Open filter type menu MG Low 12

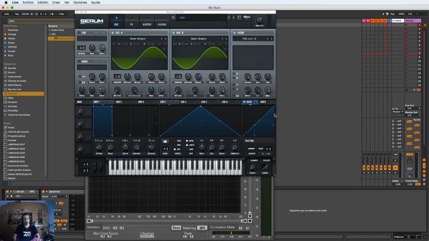[x=249, y=39]
